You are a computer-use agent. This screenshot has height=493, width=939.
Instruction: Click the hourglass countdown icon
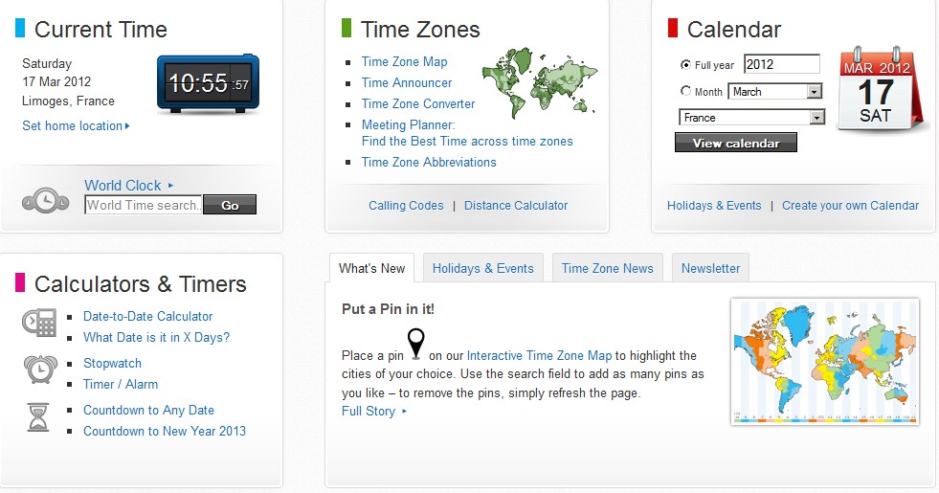pos(38,416)
